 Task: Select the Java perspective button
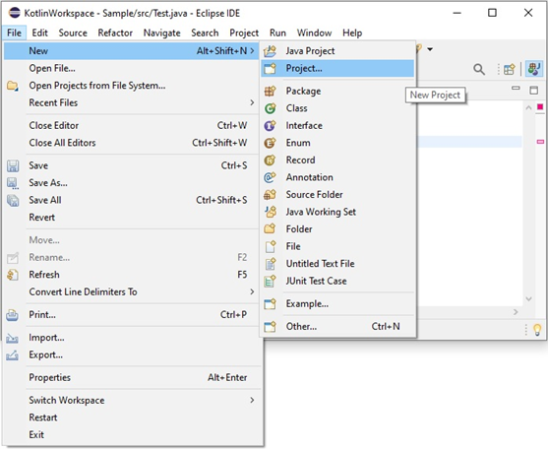[534, 69]
